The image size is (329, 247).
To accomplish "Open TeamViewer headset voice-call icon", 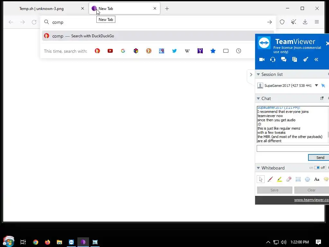I will [272, 59].
